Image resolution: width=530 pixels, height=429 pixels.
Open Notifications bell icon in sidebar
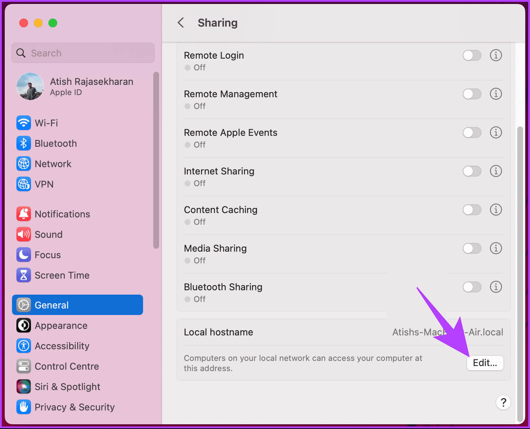pyautogui.click(x=24, y=214)
